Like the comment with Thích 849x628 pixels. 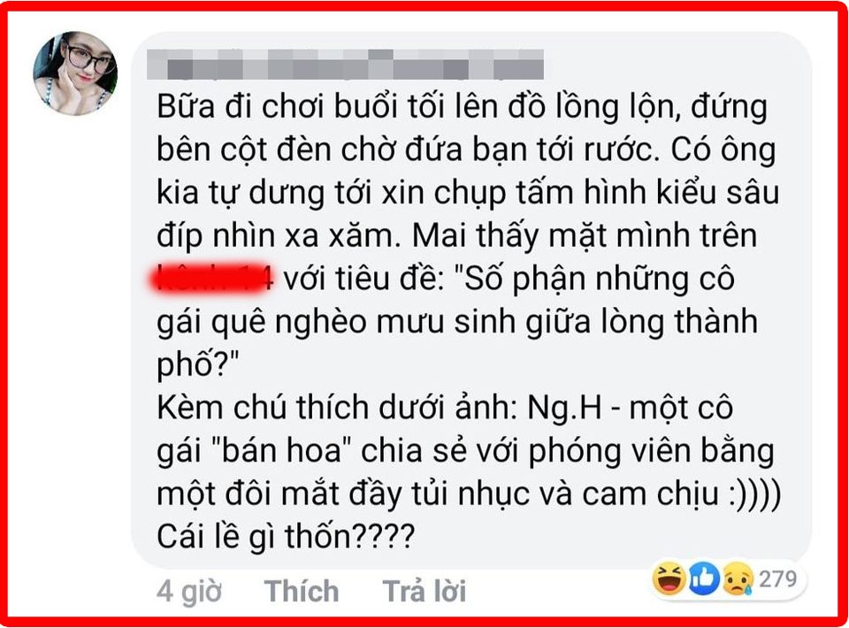tap(302, 590)
